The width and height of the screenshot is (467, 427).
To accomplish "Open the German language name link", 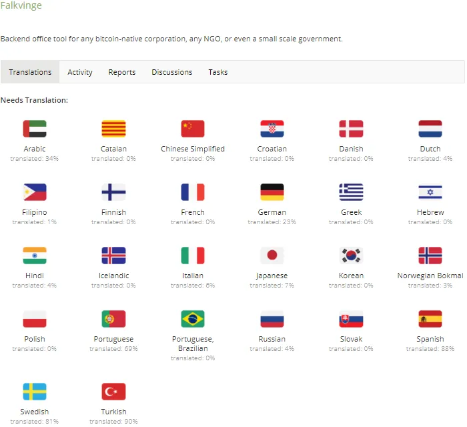I will pyautogui.click(x=272, y=212).
